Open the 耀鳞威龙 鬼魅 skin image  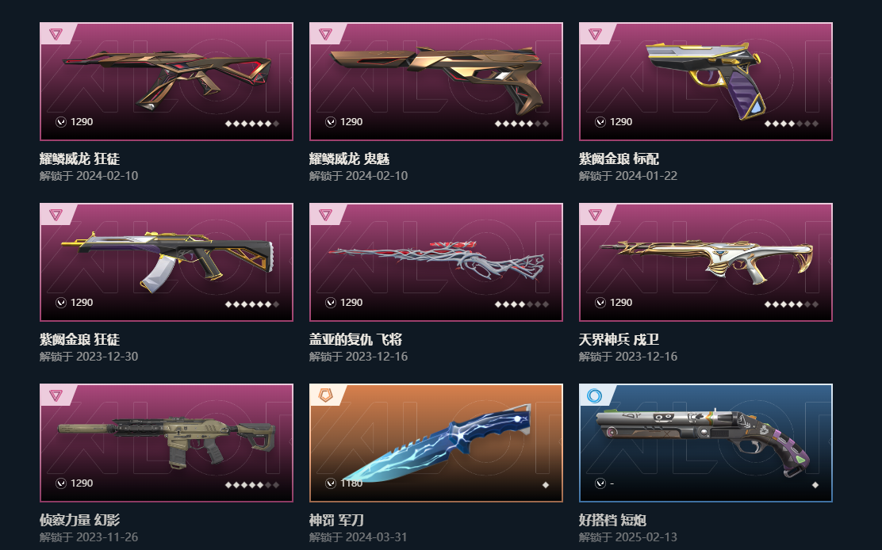(436, 82)
